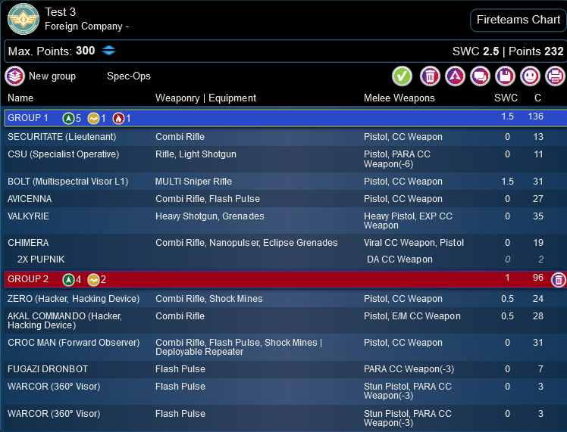The width and height of the screenshot is (567, 432).
Task: Delete the army list with the top trash icon
Action: click(430, 76)
